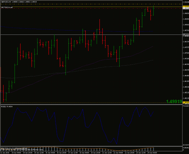The width and height of the screenshot is (189, 154).
Task: Click the 21 Jun 12:00 time label
Action: point(107,153)
